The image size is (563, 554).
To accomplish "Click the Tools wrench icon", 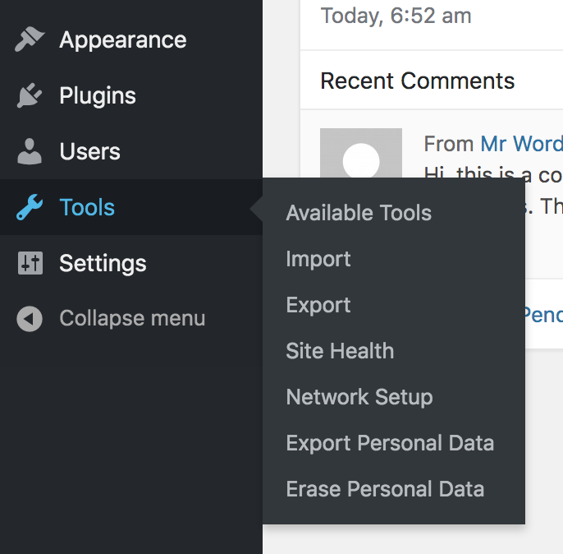I will tap(30, 208).
